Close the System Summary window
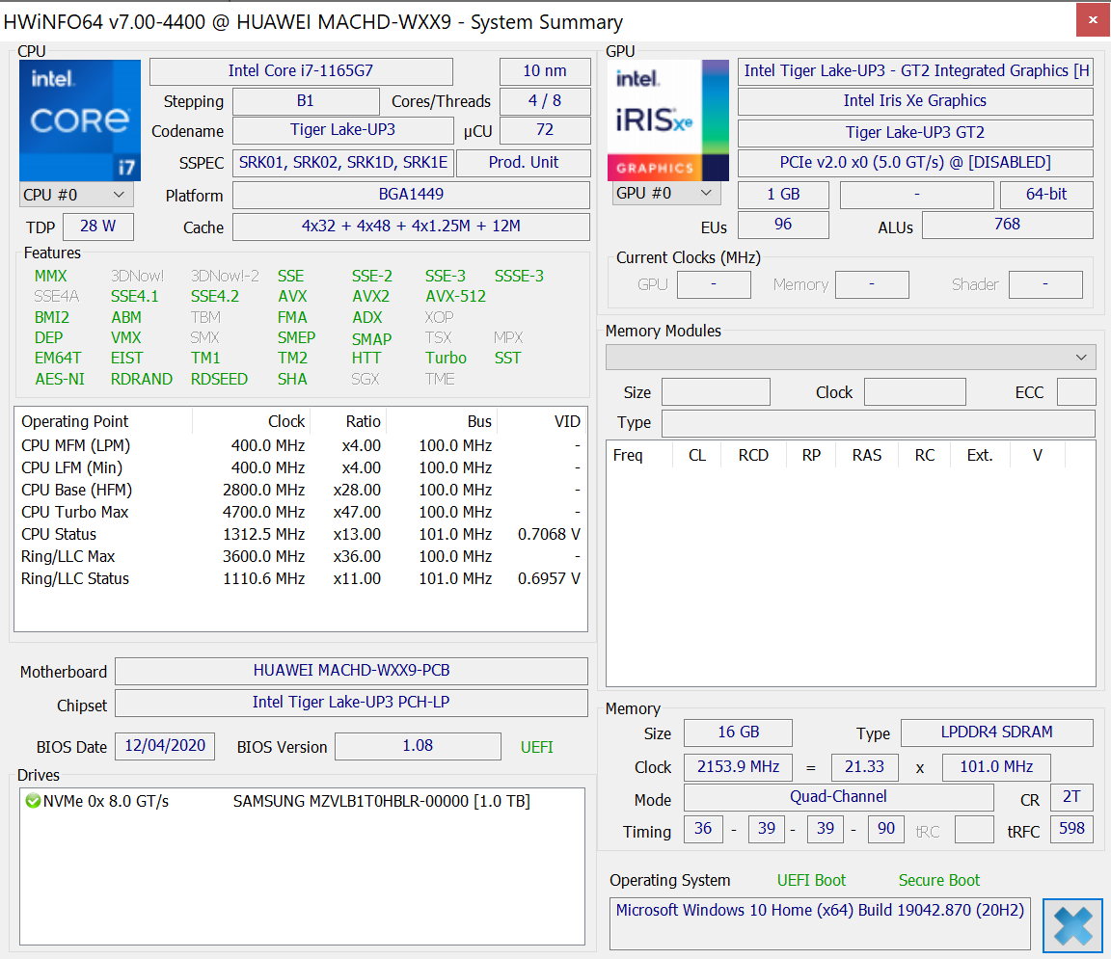Image resolution: width=1111 pixels, height=959 pixels. tap(1093, 20)
